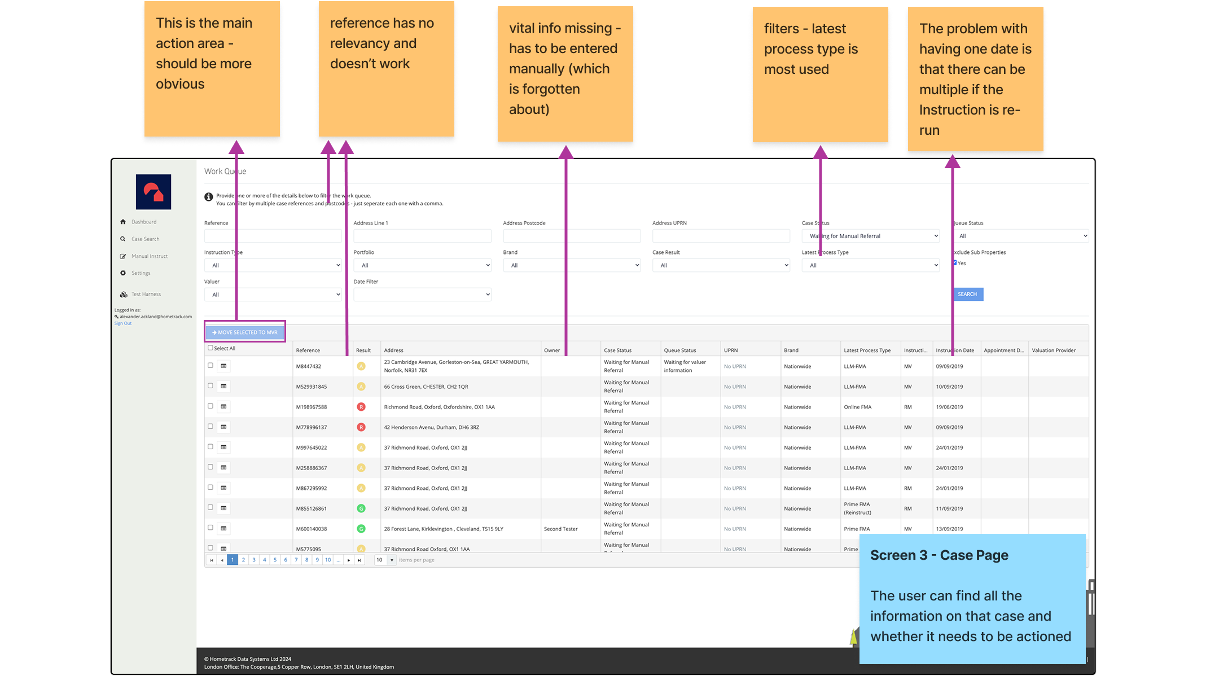Click the Hometrack logo in the sidebar
Image resolution: width=1206 pixels, height=676 pixels.
[x=153, y=192]
